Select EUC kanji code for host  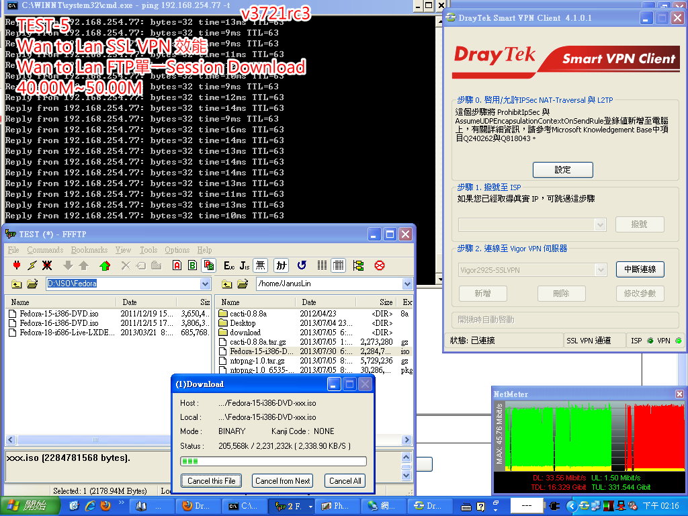(x=229, y=265)
